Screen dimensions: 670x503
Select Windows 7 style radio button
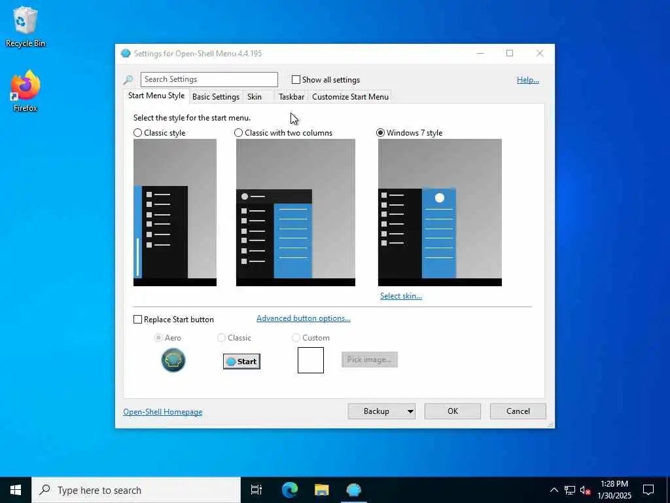click(x=380, y=133)
